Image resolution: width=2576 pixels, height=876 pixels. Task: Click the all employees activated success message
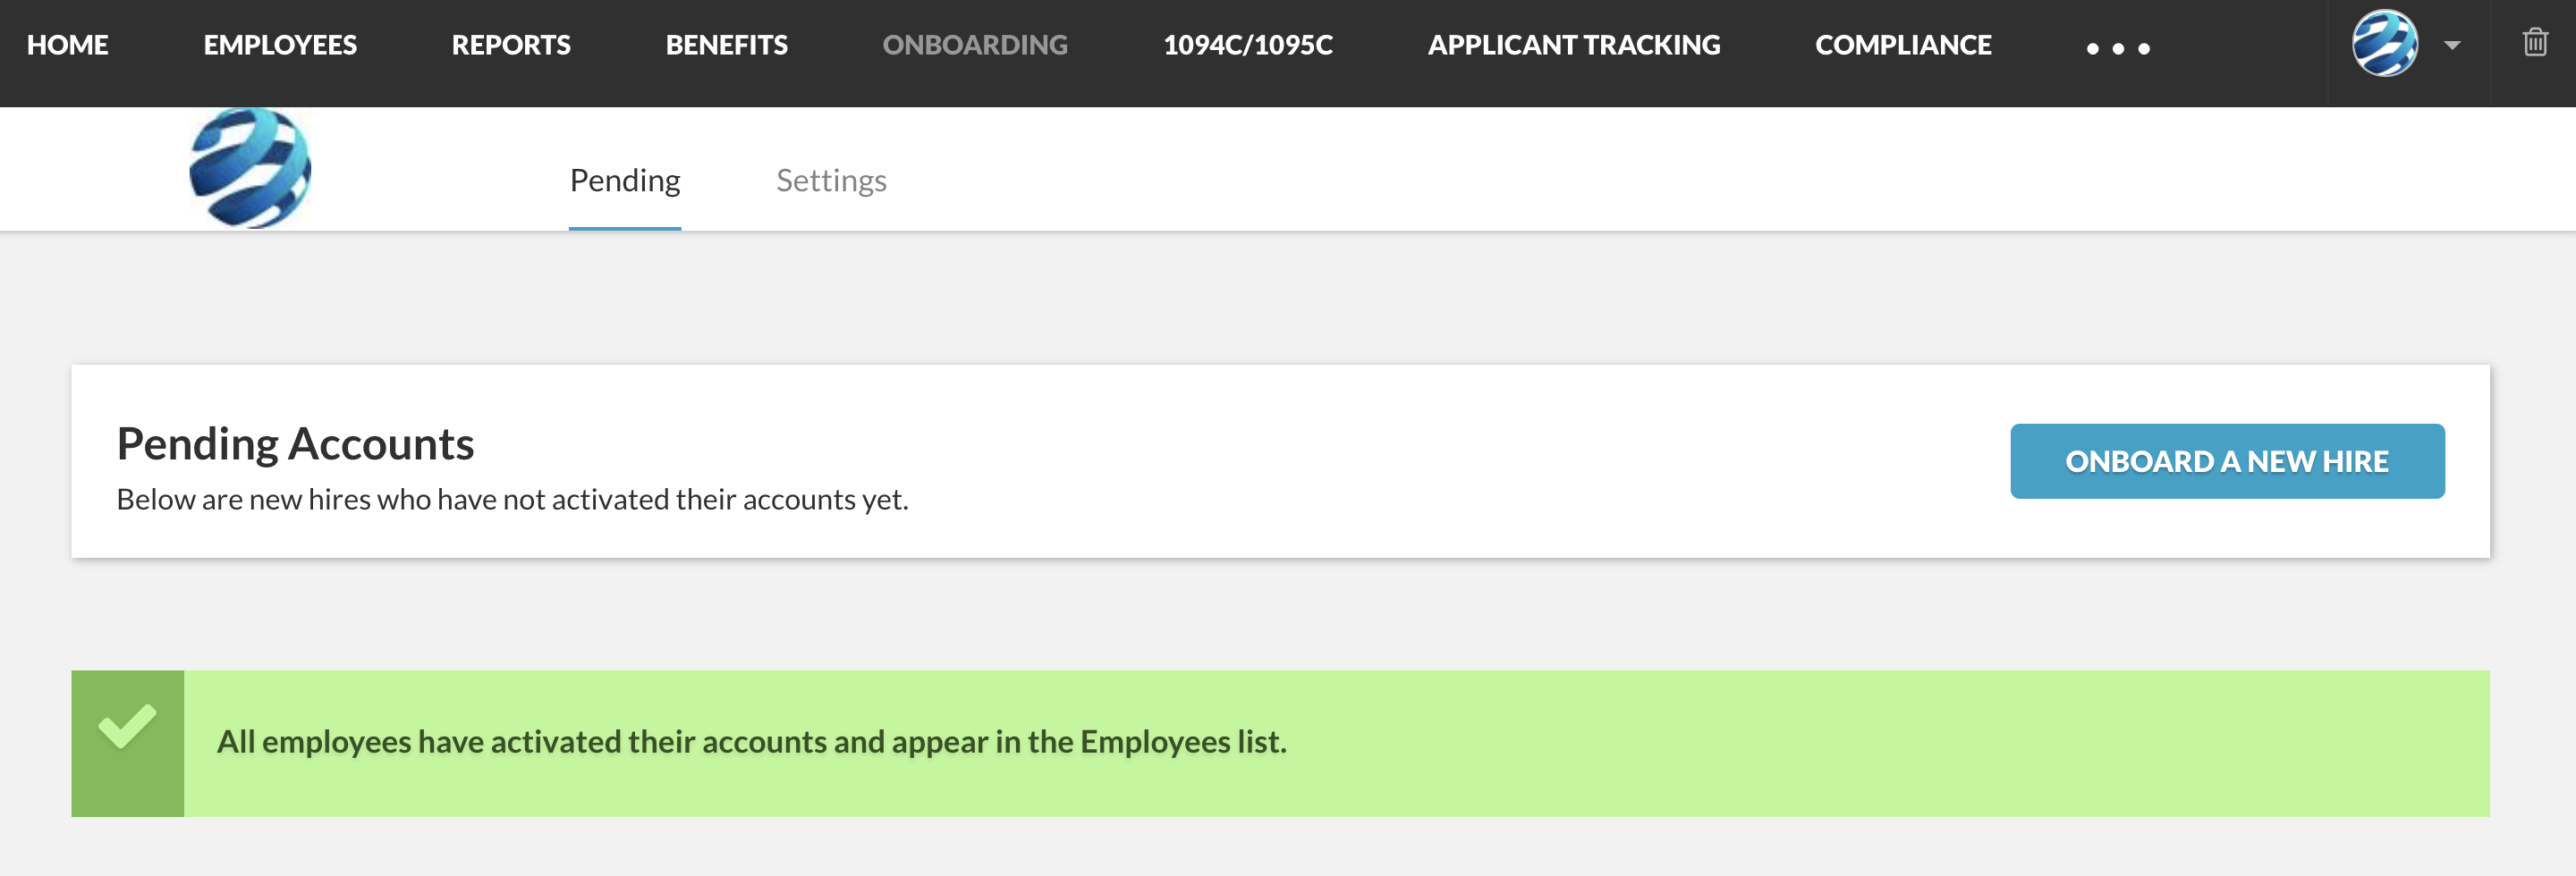[x=751, y=742]
